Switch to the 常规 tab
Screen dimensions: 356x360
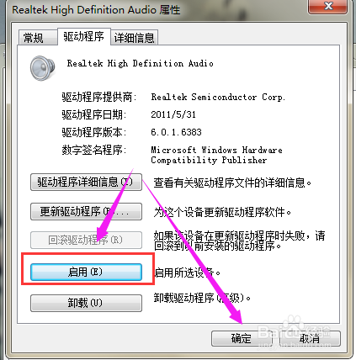coord(38,38)
